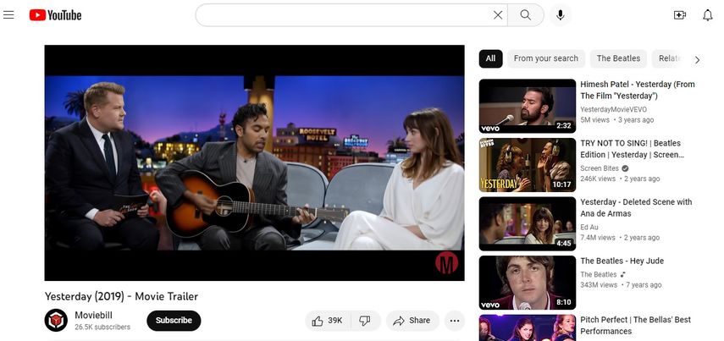Click the magnifier search button
The width and height of the screenshot is (724, 341).
tap(526, 15)
